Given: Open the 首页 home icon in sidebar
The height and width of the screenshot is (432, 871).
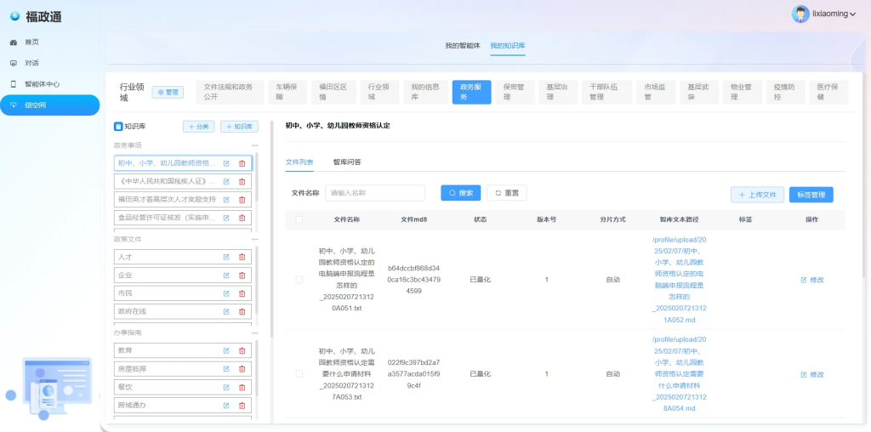Looking at the screenshot, I should 14,42.
